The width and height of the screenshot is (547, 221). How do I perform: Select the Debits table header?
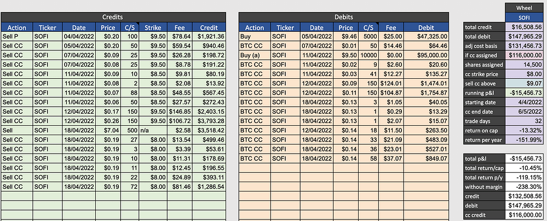[344, 17]
